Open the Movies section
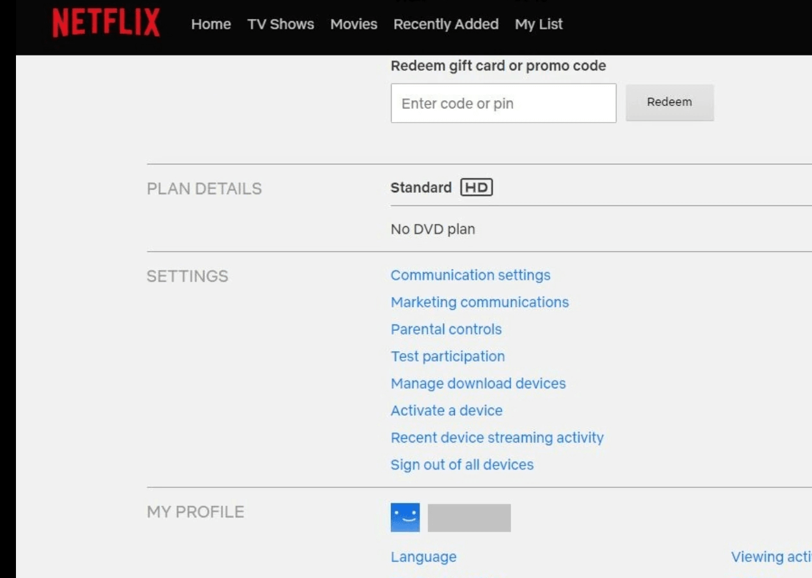 (x=354, y=24)
